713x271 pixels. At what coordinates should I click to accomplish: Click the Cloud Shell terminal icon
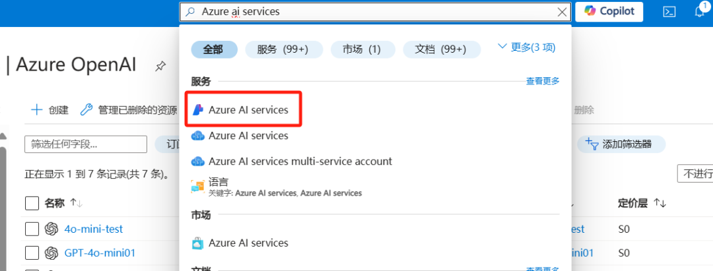point(669,11)
